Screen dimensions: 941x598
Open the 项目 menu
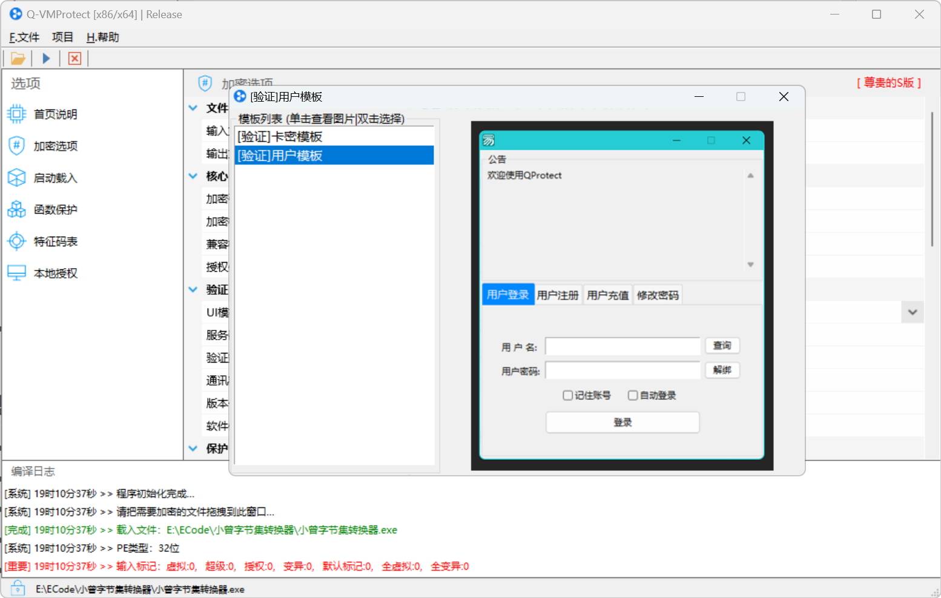(62, 37)
